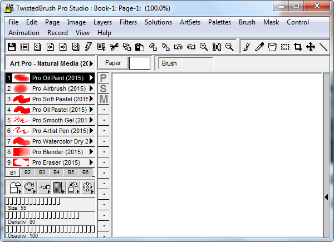Click the Copy icon beside the scissors
This screenshot has width=334, height=242.
[127, 47]
